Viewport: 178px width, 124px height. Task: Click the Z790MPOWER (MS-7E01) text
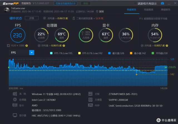(x=123, y=94)
